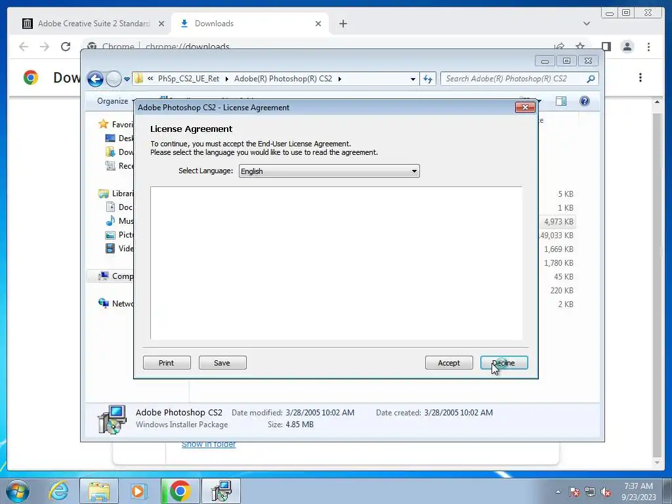Open Windows Media Player from taskbar
The width and height of the screenshot is (672, 504).
[x=138, y=491]
